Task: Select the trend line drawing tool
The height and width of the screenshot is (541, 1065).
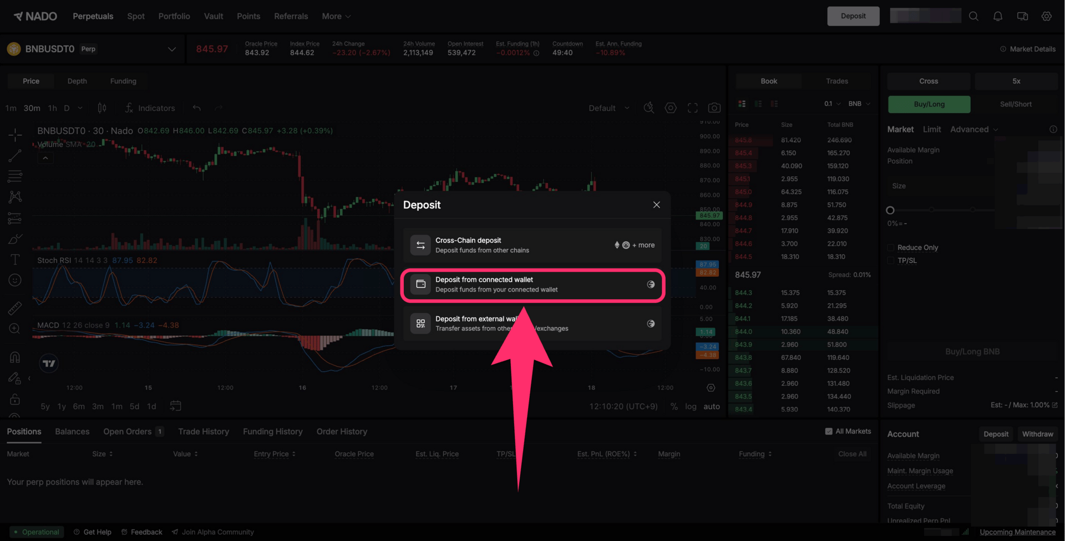Action: pyautogui.click(x=15, y=156)
